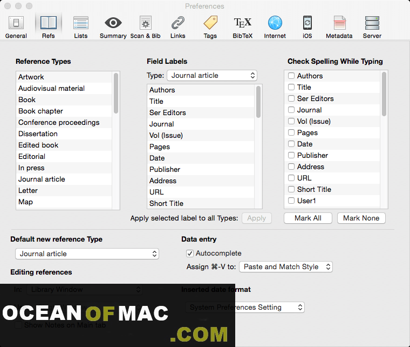
Task: Select Conference proceedings reference type
Action: coord(64,122)
